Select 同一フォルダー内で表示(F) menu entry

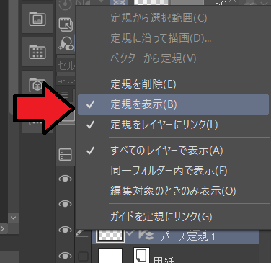point(173,171)
